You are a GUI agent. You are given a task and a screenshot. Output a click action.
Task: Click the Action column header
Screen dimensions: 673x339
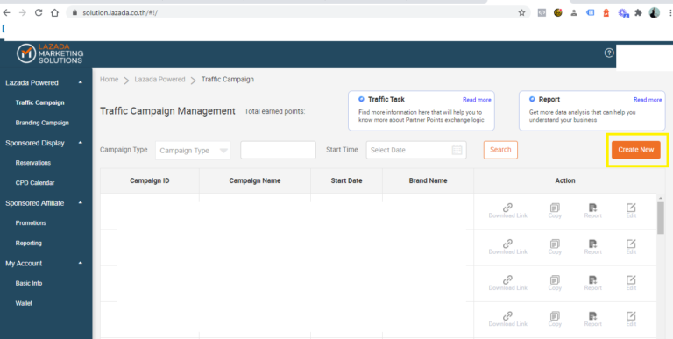[565, 180]
